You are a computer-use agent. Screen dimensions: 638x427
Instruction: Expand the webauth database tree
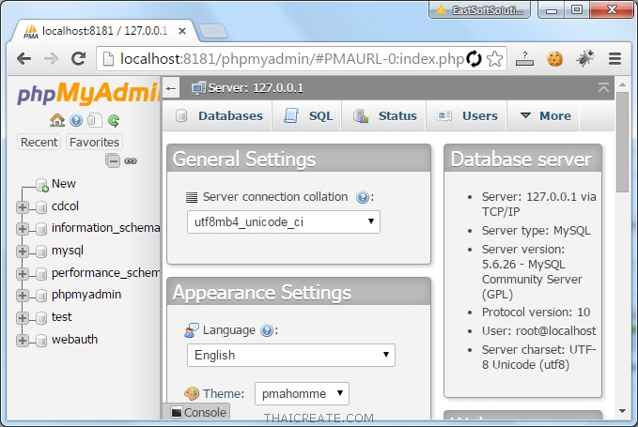point(23,340)
